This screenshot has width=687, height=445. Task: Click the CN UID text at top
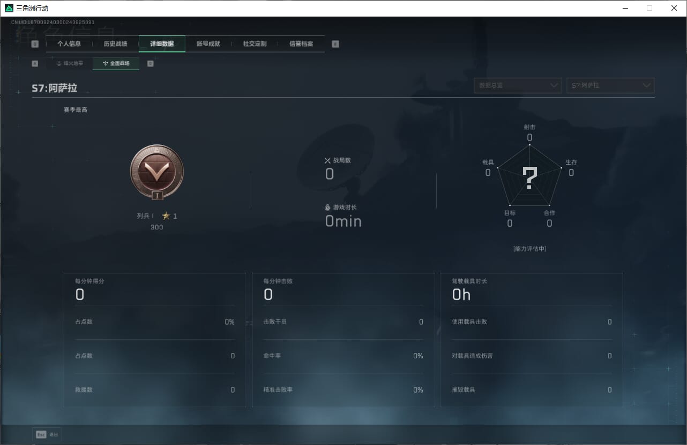point(53,22)
